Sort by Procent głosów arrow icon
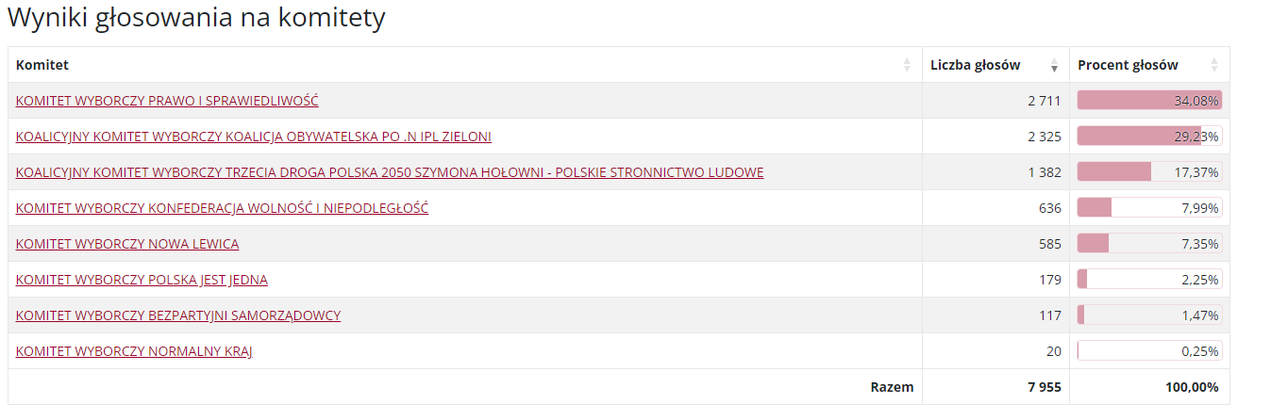The image size is (1271, 420). click(x=1214, y=65)
